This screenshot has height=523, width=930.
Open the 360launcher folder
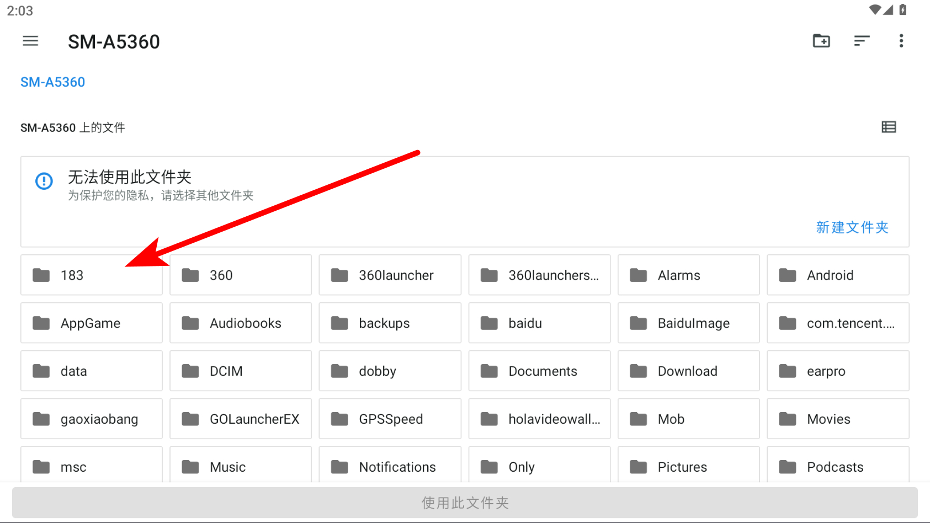(x=390, y=275)
